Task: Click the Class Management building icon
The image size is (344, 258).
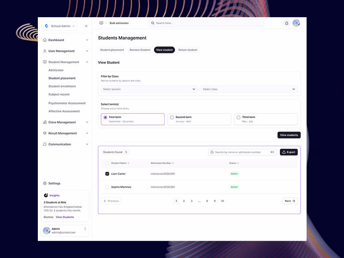Action: [45, 122]
